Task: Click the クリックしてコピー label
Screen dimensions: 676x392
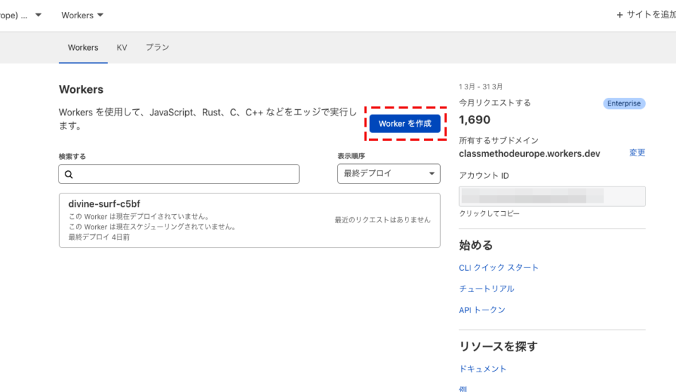Action: [489, 214]
